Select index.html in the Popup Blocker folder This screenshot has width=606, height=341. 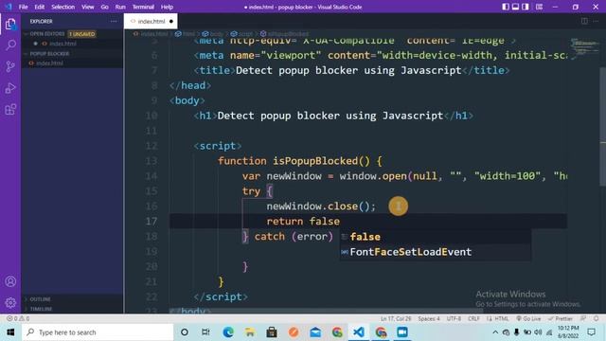click(49, 63)
